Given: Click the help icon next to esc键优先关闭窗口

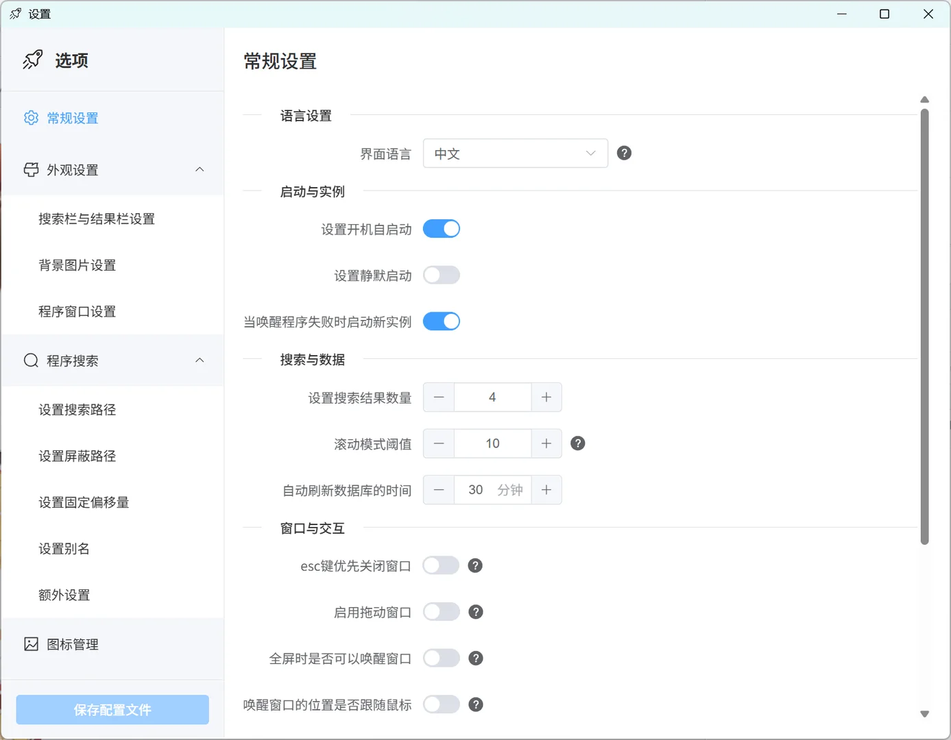Looking at the screenshot, I should point(475,565).
